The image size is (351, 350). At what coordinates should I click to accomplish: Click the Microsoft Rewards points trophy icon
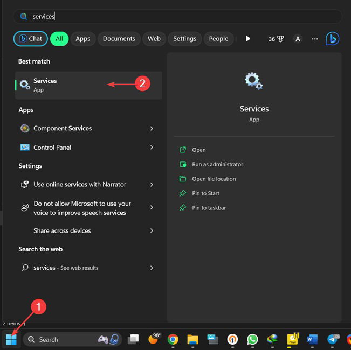[280, 39]
